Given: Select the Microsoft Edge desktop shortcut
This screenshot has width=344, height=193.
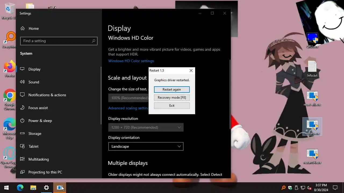Looking at the screenshot, I should [x=10, y=129].
